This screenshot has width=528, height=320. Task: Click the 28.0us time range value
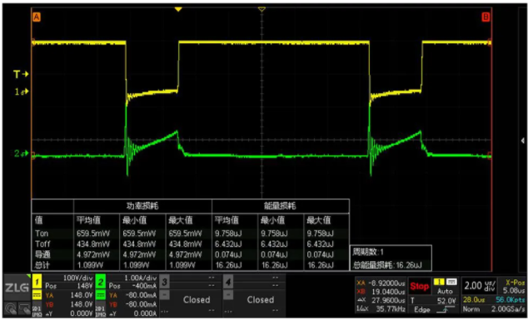point(473,299)
